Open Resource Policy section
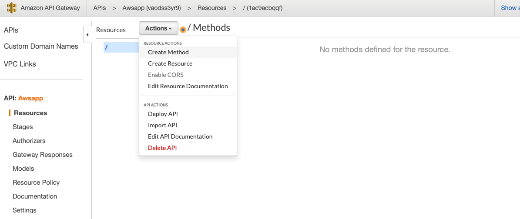Viewport: 520px width, 219px height. [x=36, y=182]
